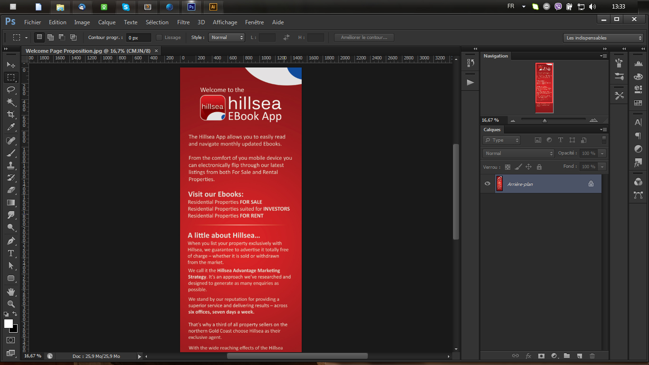This screenshot has width=649, height=365.
Task: Create a new layer in Calques panel
Action: pos(579,355)
